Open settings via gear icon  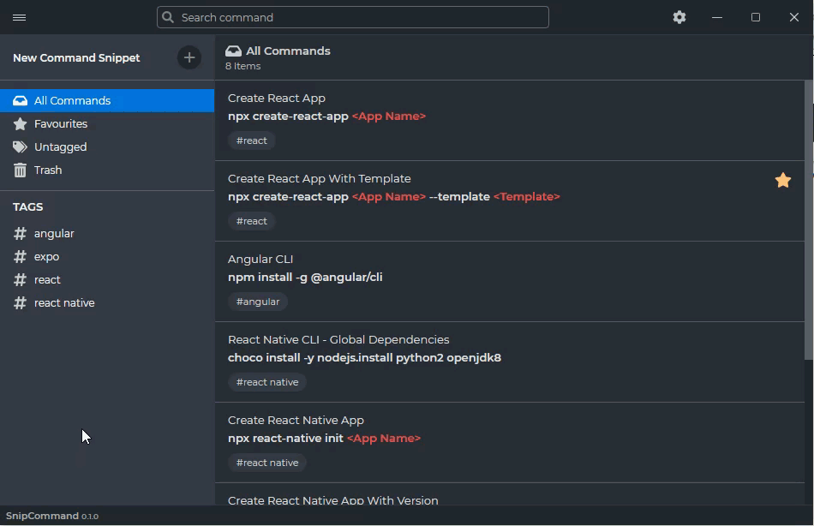point(679,17)
